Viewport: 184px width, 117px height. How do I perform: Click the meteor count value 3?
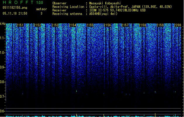pyautogui.click(x=42, y=13)
